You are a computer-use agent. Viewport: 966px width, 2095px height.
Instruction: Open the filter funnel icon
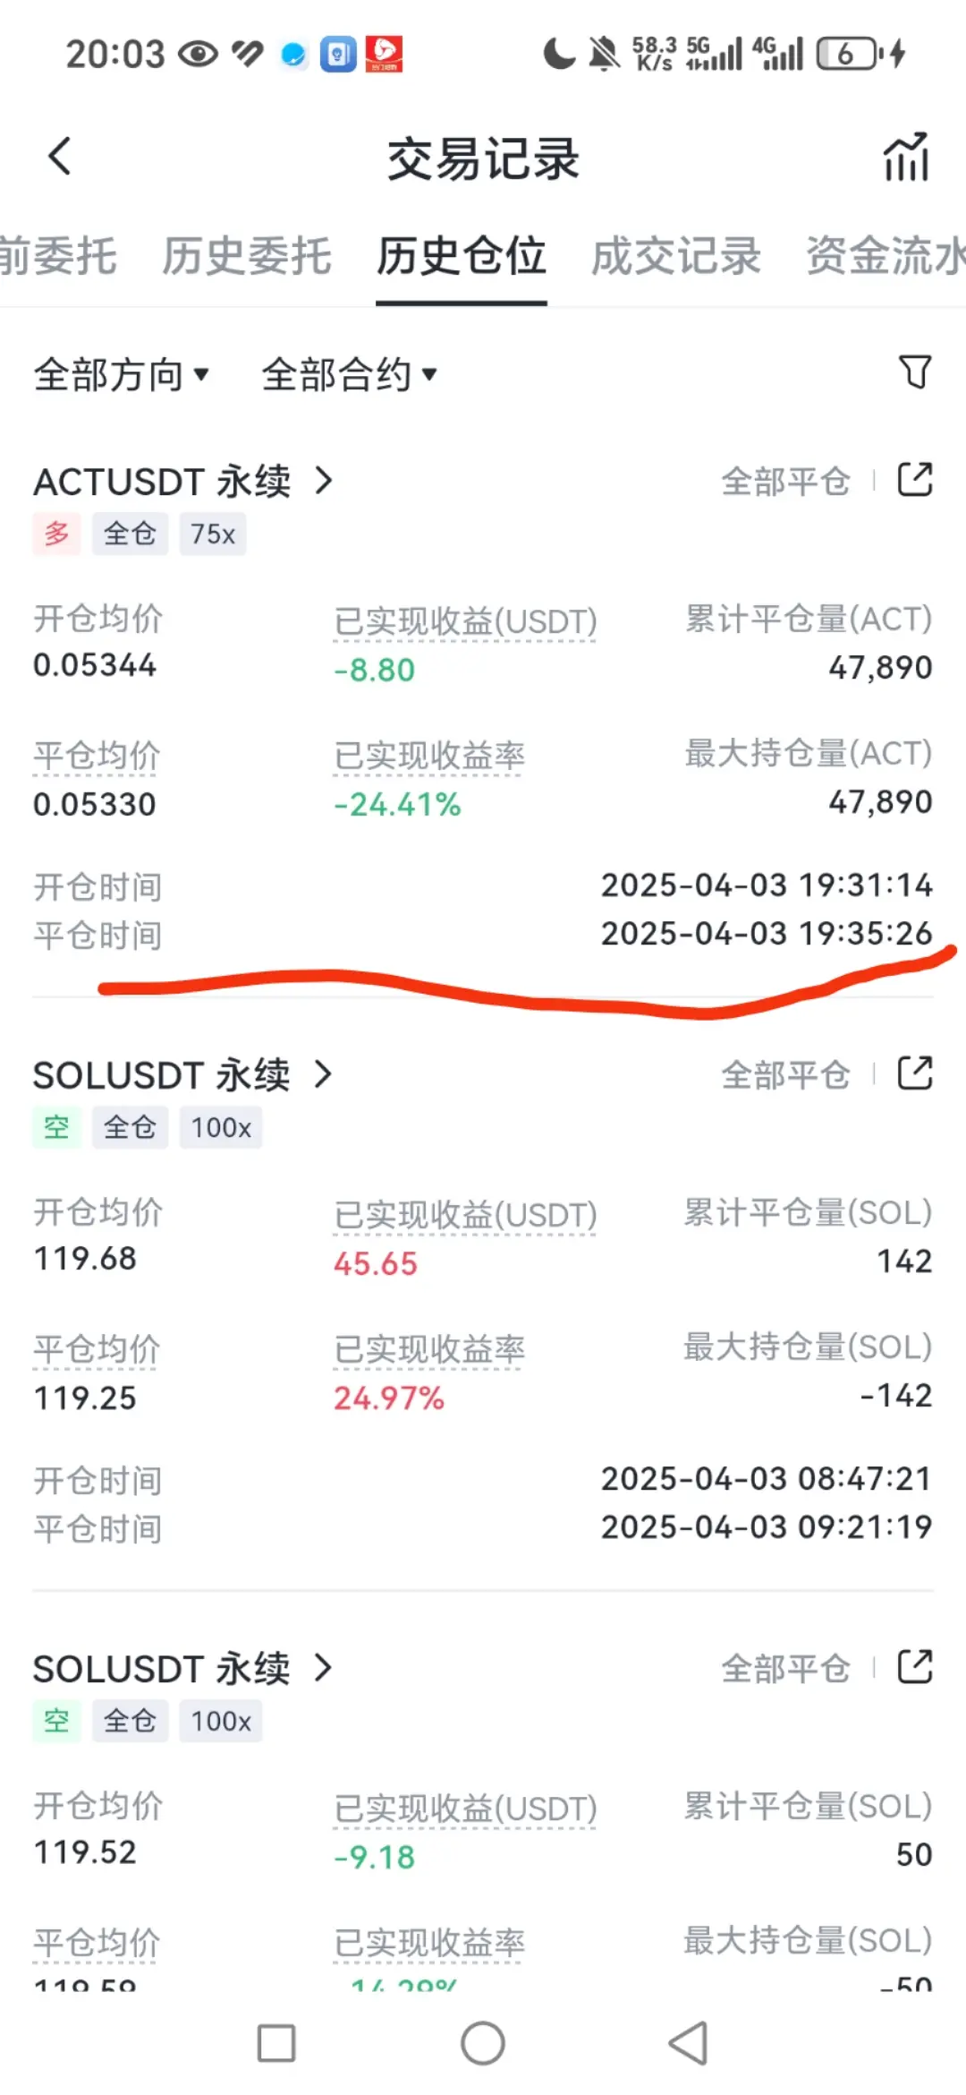coord(914,372)
